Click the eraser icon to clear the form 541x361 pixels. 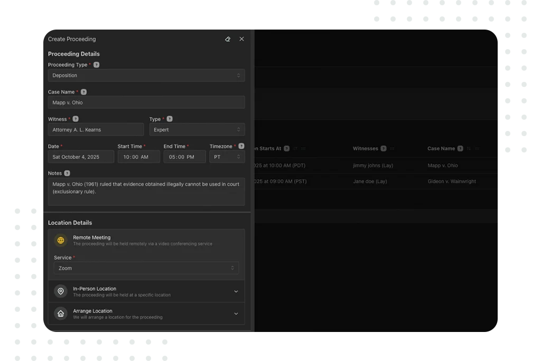(228, 39)
